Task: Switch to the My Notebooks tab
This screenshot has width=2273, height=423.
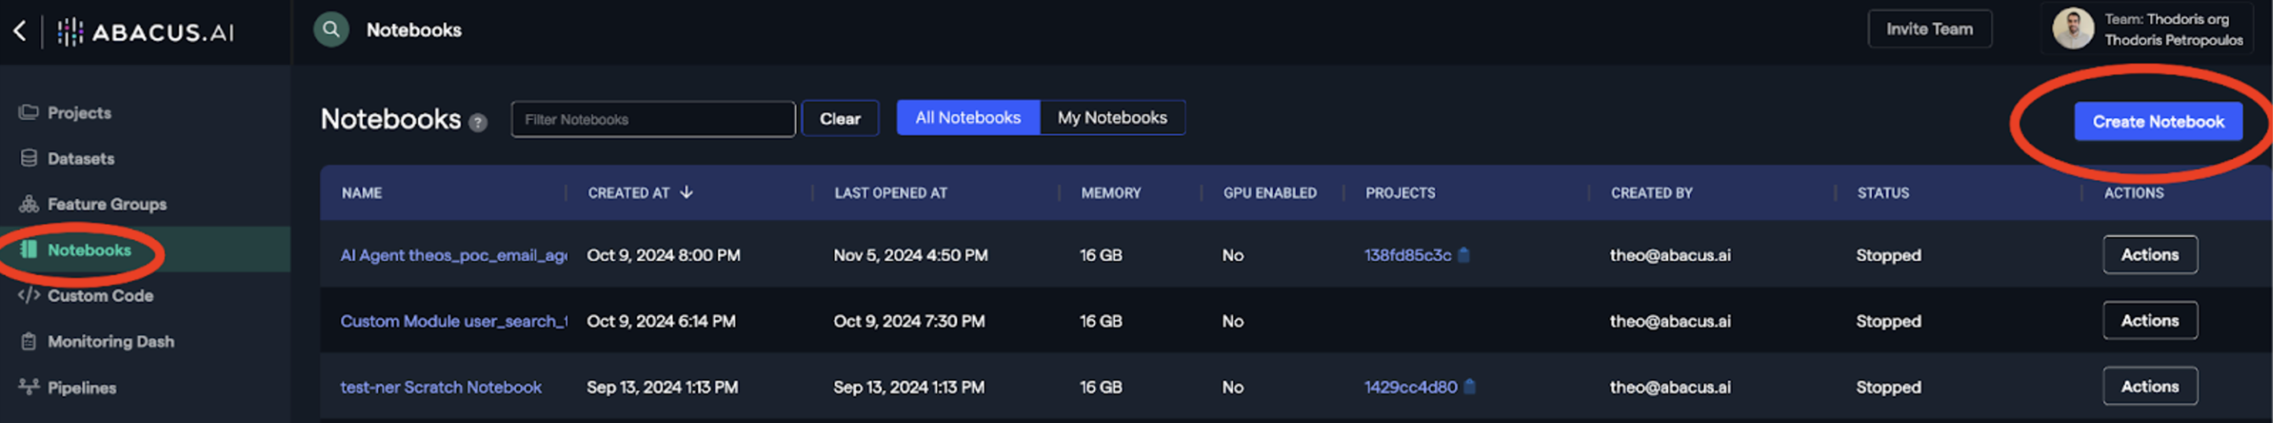Action: tap(1112, 117)
